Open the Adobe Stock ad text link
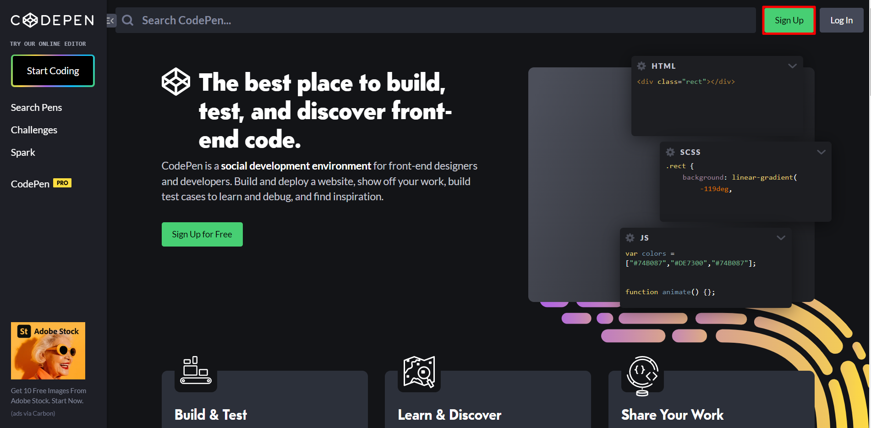Image resolution: width=871 pixels, height=428 pixels. [49, 396]
